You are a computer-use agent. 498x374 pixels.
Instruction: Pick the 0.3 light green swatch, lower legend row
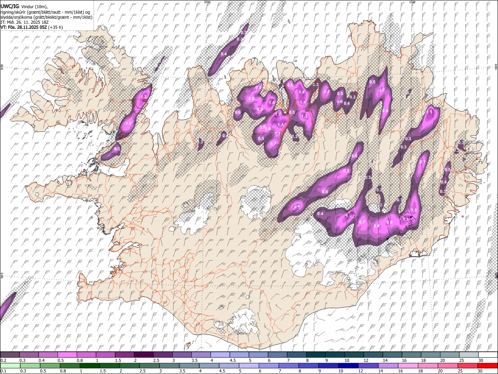pyautogui.click(x=30, y=365)
